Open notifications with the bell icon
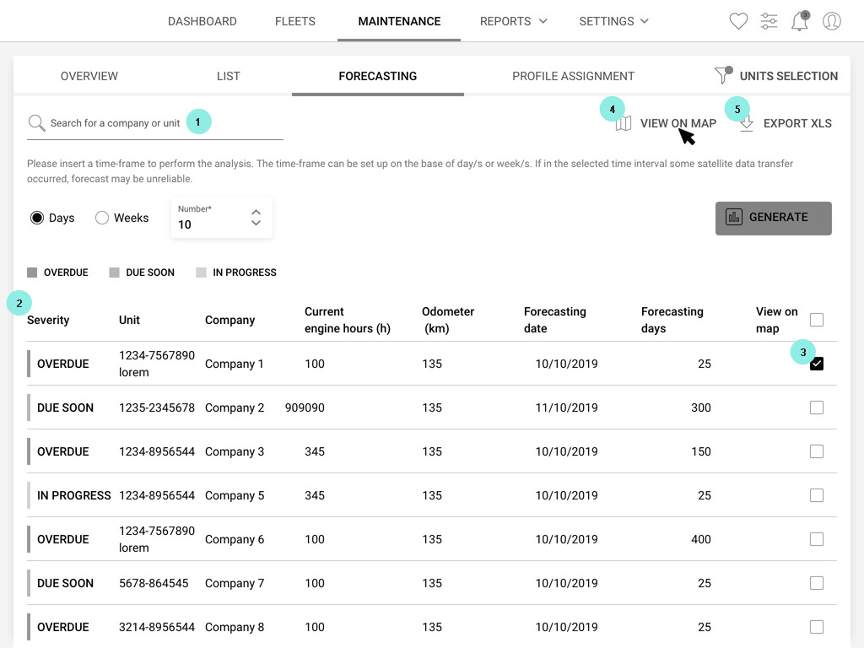 800,21
